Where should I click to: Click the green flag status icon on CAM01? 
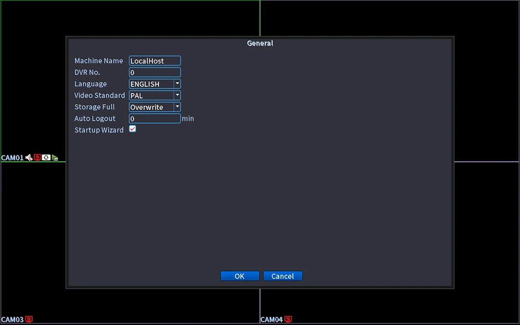(55, 158)
